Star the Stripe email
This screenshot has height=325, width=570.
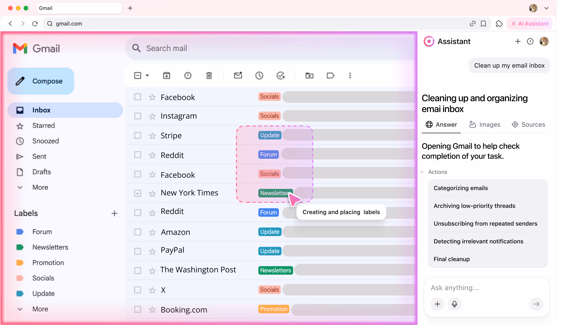[x=152, y=136]
